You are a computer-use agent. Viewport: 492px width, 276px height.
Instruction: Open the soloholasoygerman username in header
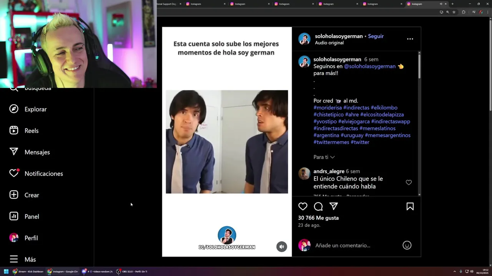pos(339,36)
